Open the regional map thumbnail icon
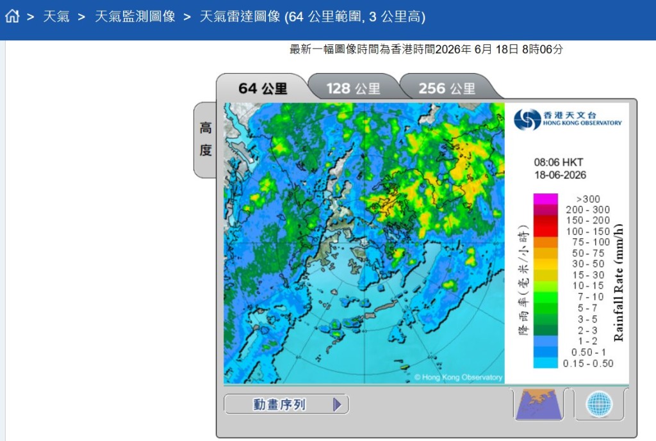This screenshot has width=656, height=441. 538,405
